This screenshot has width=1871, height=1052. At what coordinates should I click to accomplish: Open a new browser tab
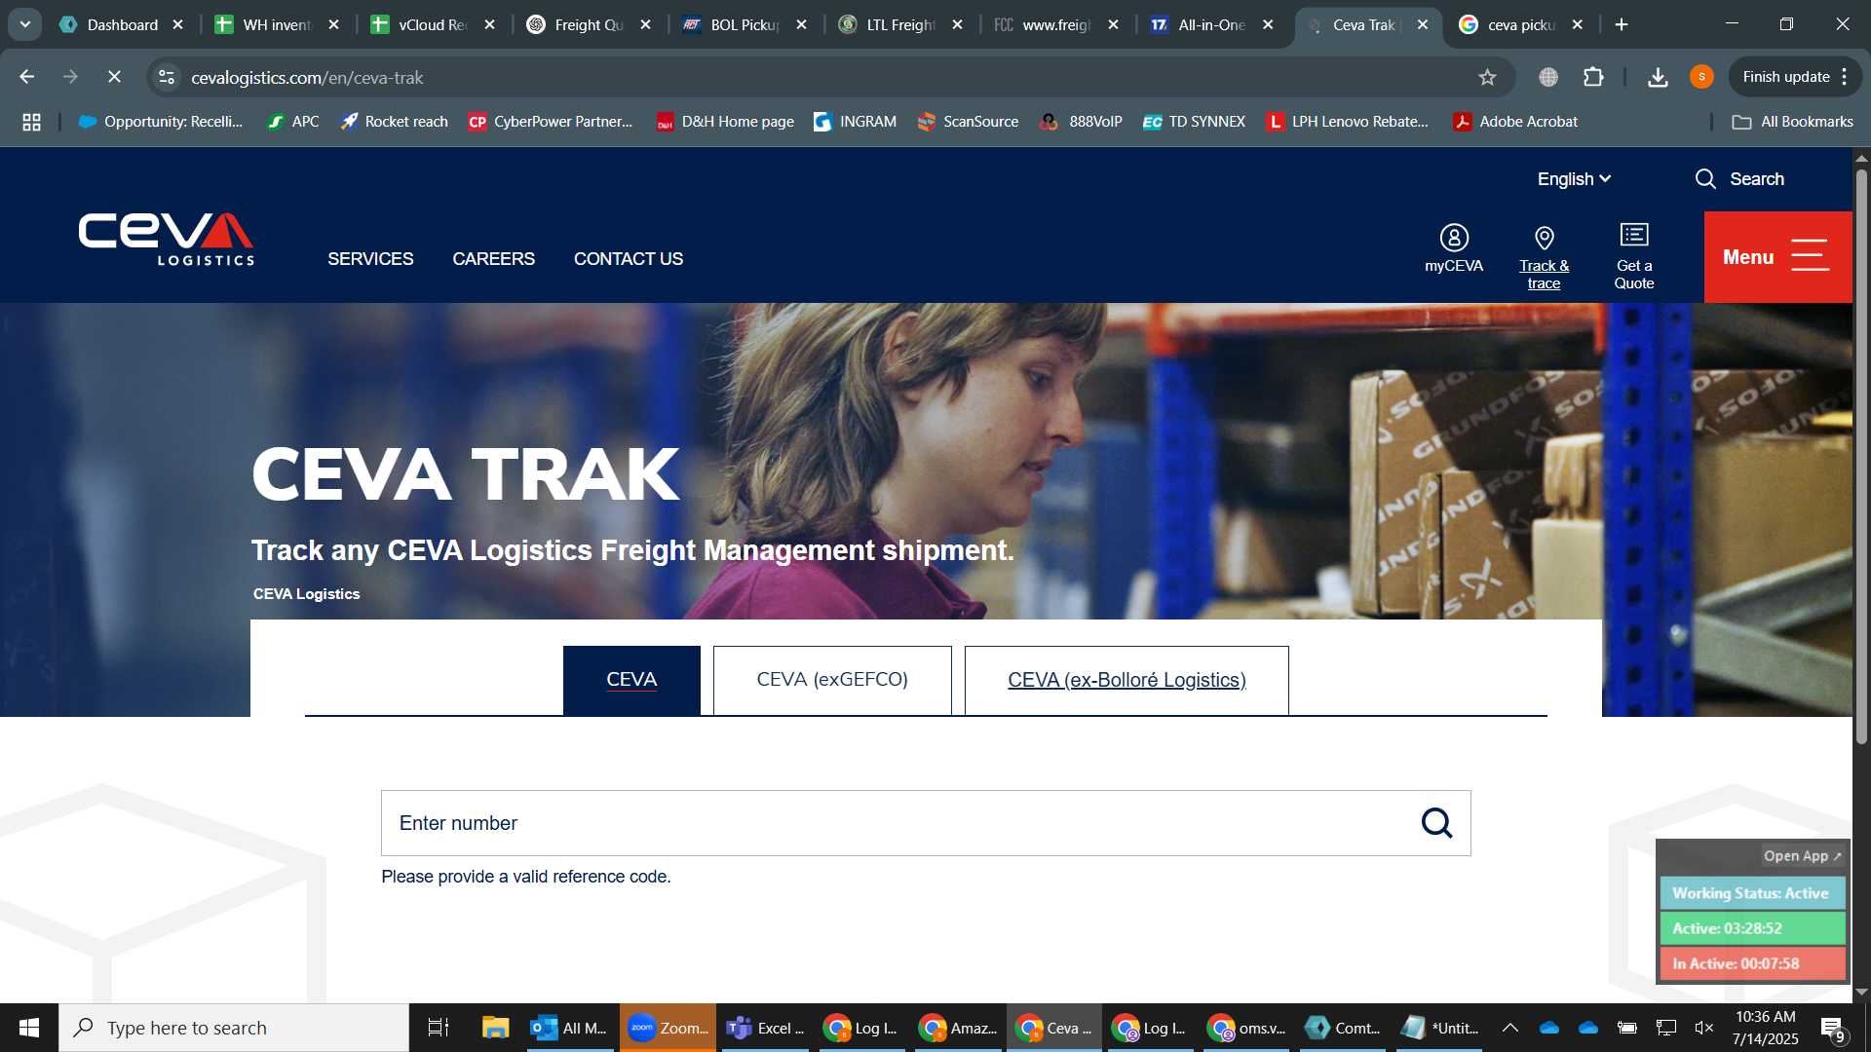(1622, 24)
